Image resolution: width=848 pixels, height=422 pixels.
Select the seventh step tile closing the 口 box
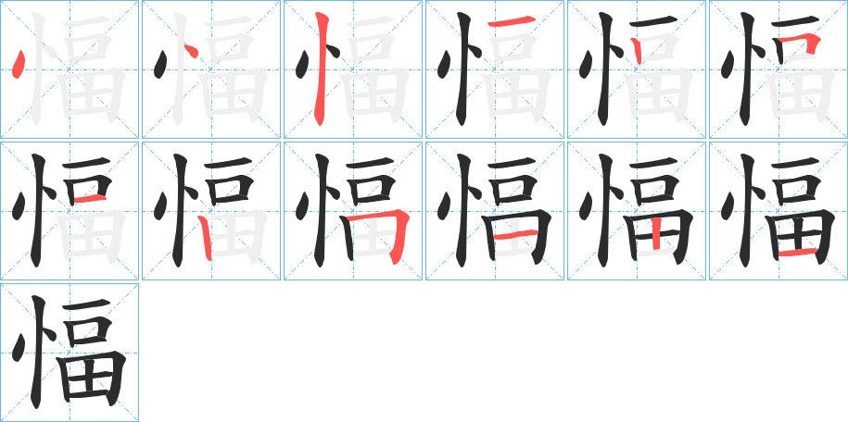(70, 211)
